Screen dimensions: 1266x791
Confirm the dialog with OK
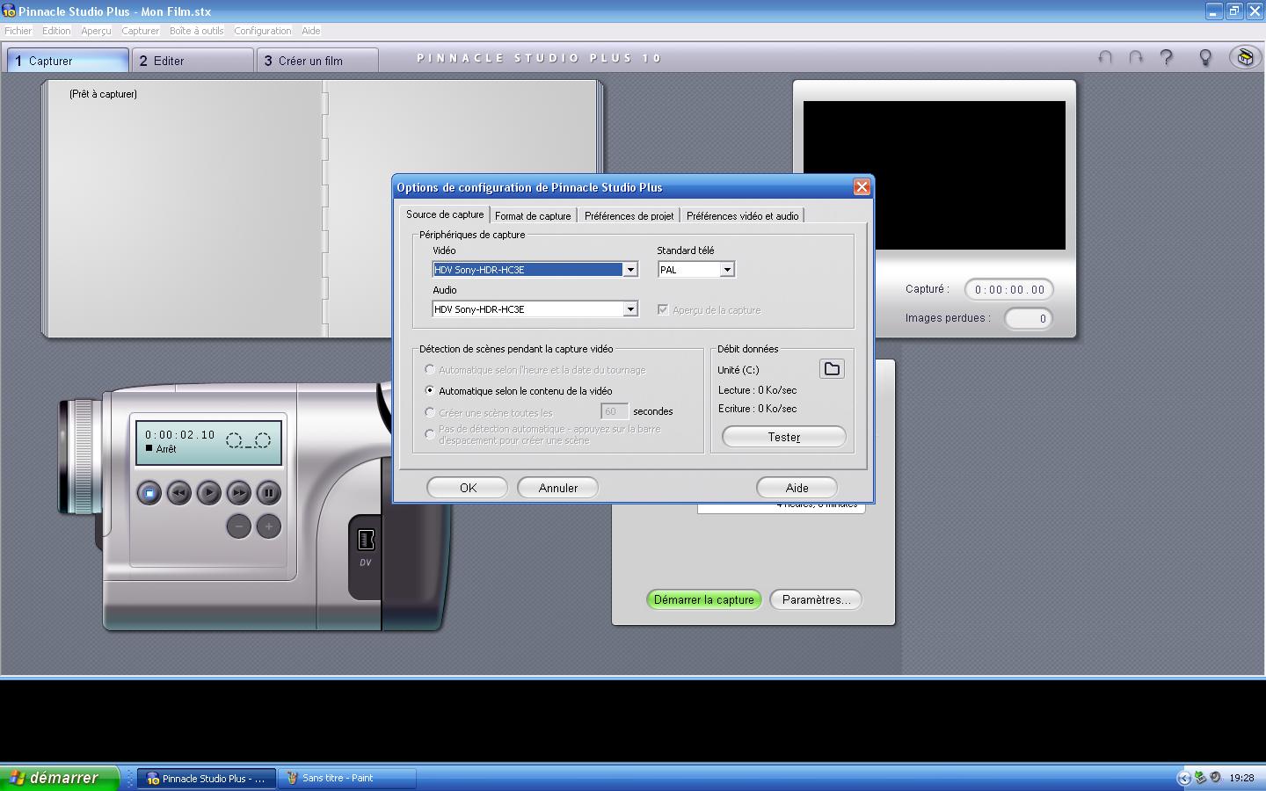tap(468, 488)
